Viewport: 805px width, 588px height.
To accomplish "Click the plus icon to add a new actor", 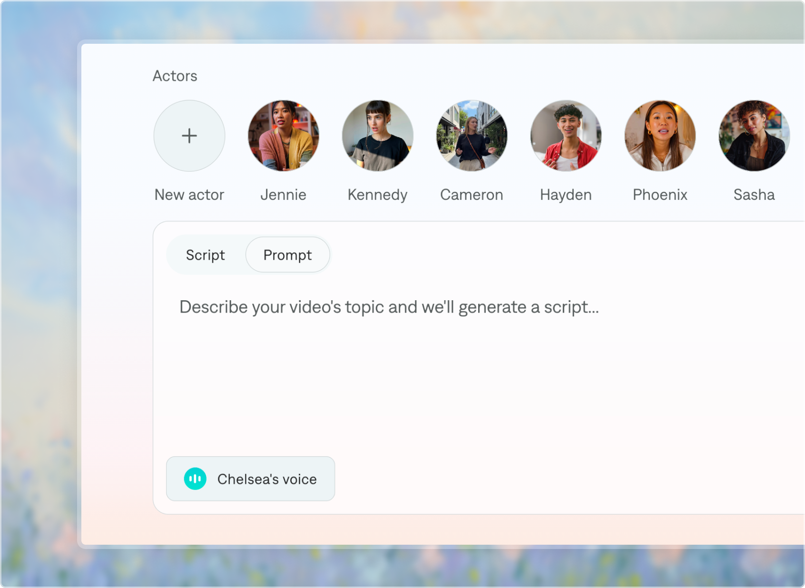I will click(189, 136).
